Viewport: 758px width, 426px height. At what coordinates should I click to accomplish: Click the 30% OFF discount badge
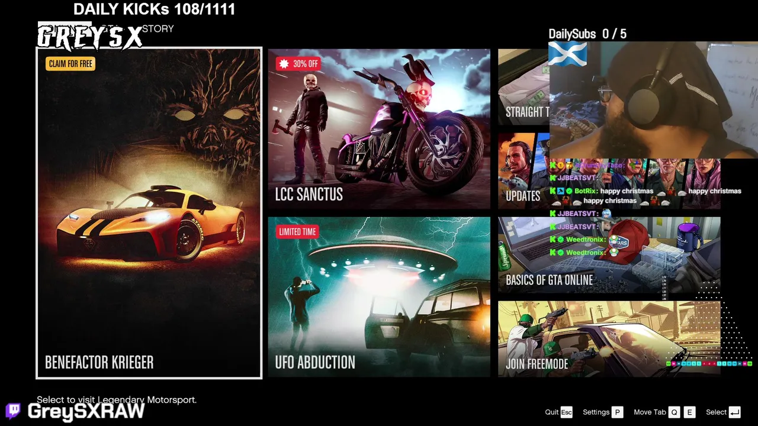pos(299,63)
